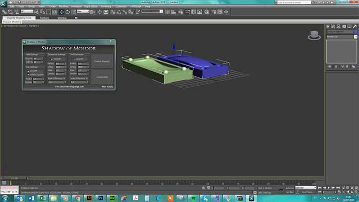Toggle Slot Connector On/Off checkbox
Image resolution: width=359 pixels, height=202 pixels.
point(74,59)
